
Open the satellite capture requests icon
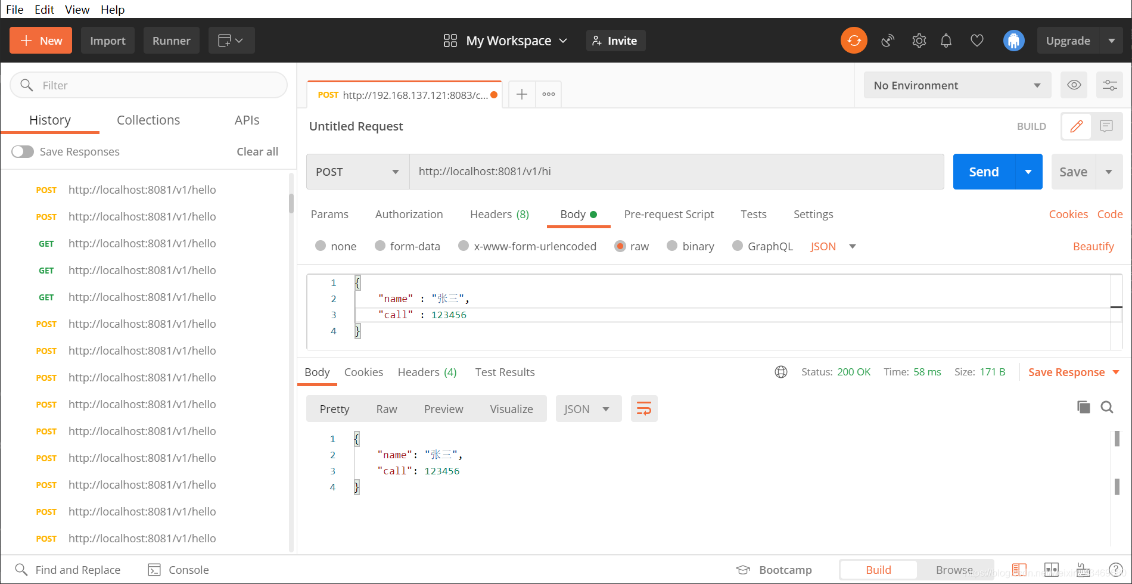coord(888,41)
